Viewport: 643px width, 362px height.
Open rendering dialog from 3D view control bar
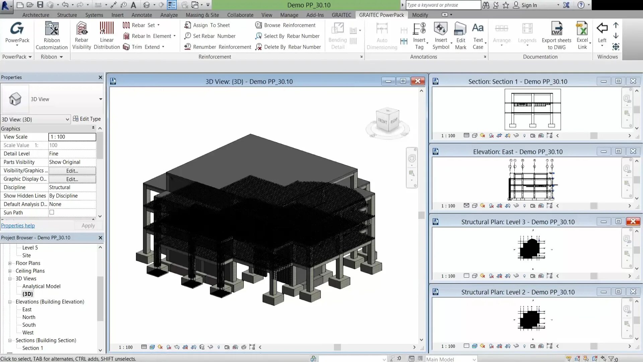[x=177, y=347]
